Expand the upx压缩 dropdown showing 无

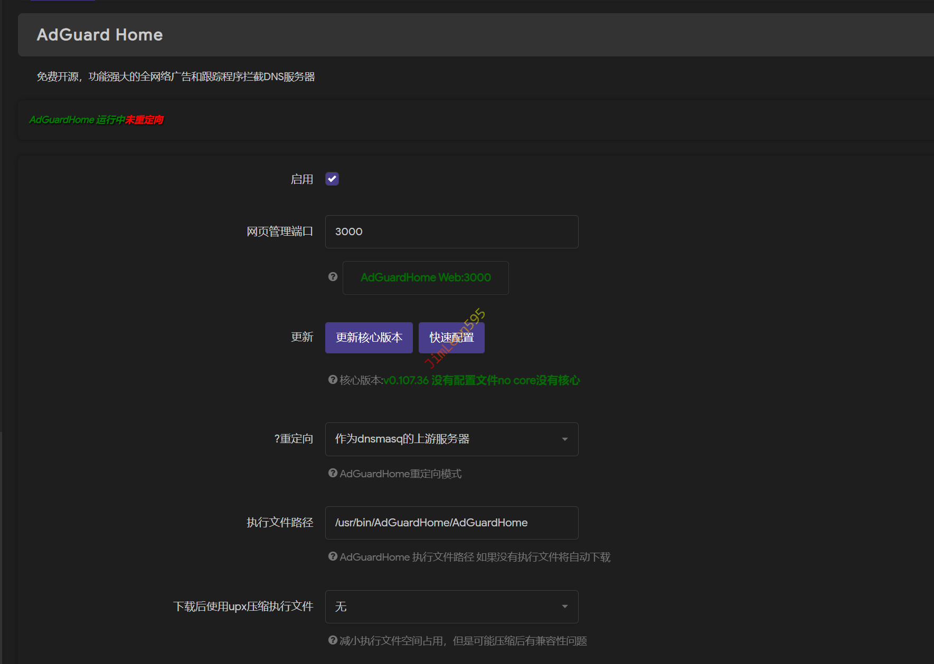[451, 607]
